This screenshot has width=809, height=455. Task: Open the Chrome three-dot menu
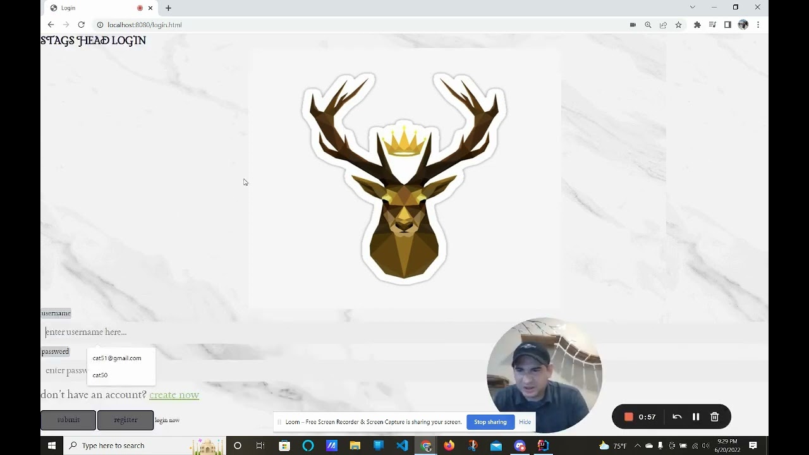[758, 25]
